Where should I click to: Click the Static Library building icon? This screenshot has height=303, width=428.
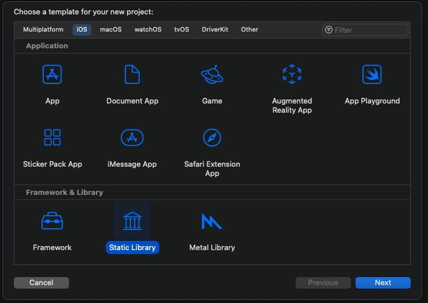(132, 221)
